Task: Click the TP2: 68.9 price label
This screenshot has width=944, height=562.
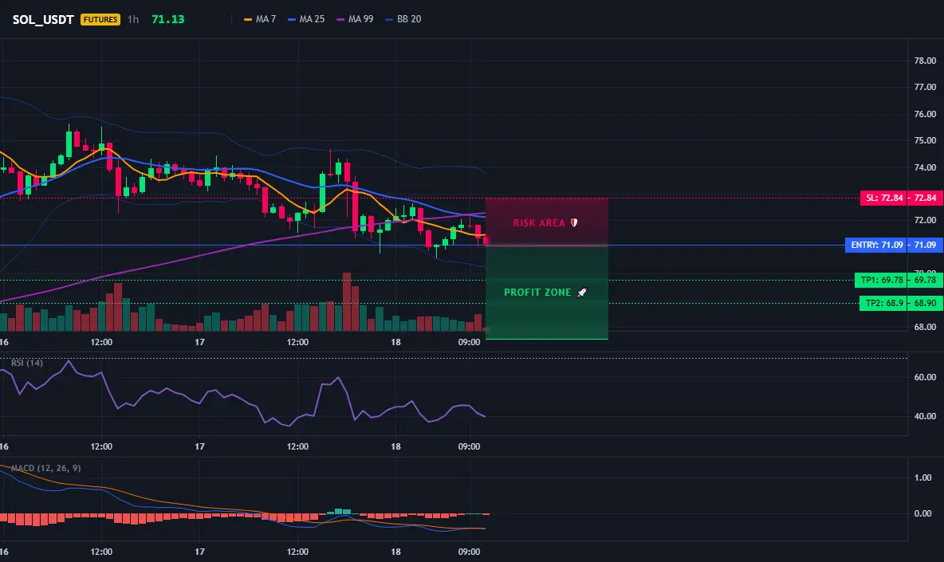Action: (883, 303)
